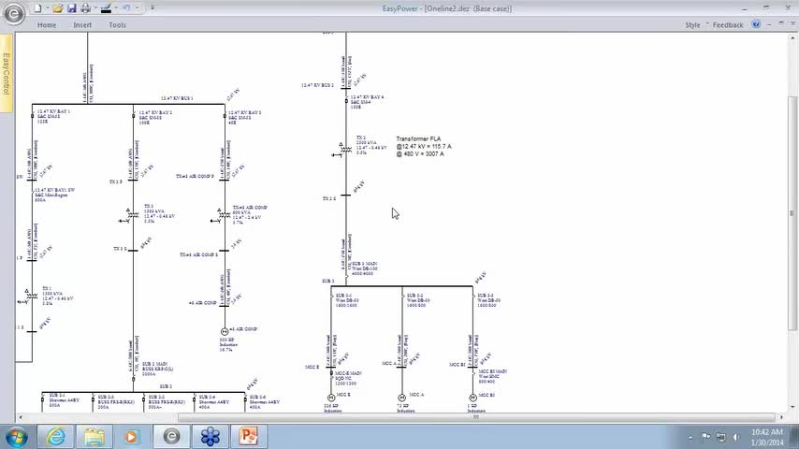
Task: Click the Save disk icon
Action: (72, 8)
